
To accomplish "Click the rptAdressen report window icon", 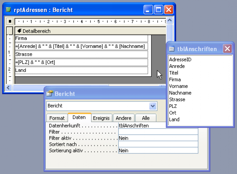I will click(x=9, y=10).
